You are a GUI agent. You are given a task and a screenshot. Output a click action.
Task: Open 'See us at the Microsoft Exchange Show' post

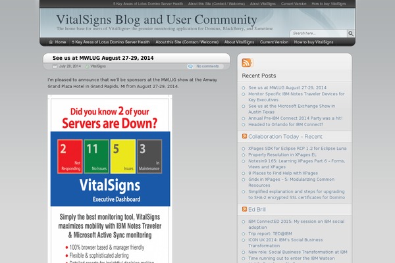pyautogui.click(x=292, y=109)
